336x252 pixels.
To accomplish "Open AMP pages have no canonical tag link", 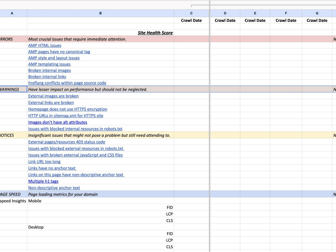I will [59, 52].
